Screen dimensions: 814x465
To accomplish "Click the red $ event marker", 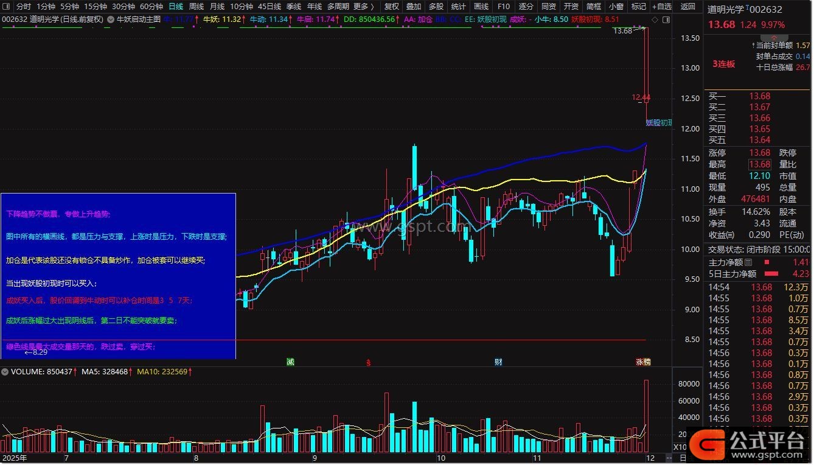I will [367, 362].
